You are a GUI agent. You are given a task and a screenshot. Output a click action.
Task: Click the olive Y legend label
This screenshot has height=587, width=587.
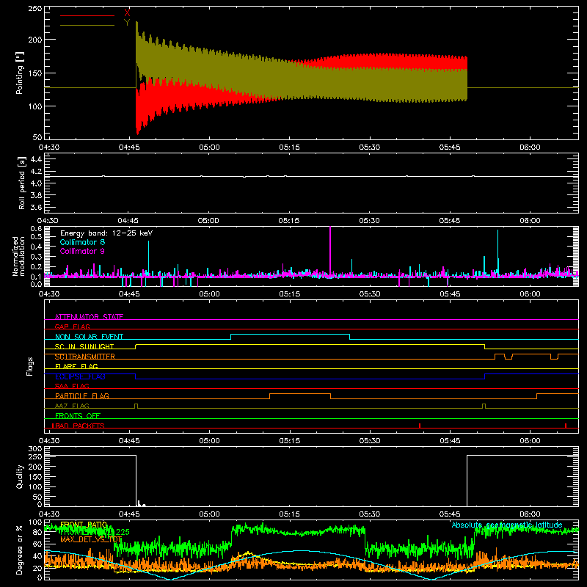point(127,23)
